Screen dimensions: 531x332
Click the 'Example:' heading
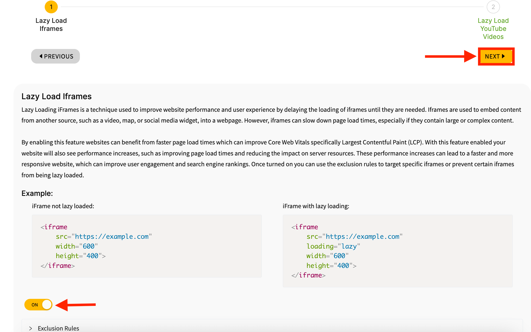point(37,193)
